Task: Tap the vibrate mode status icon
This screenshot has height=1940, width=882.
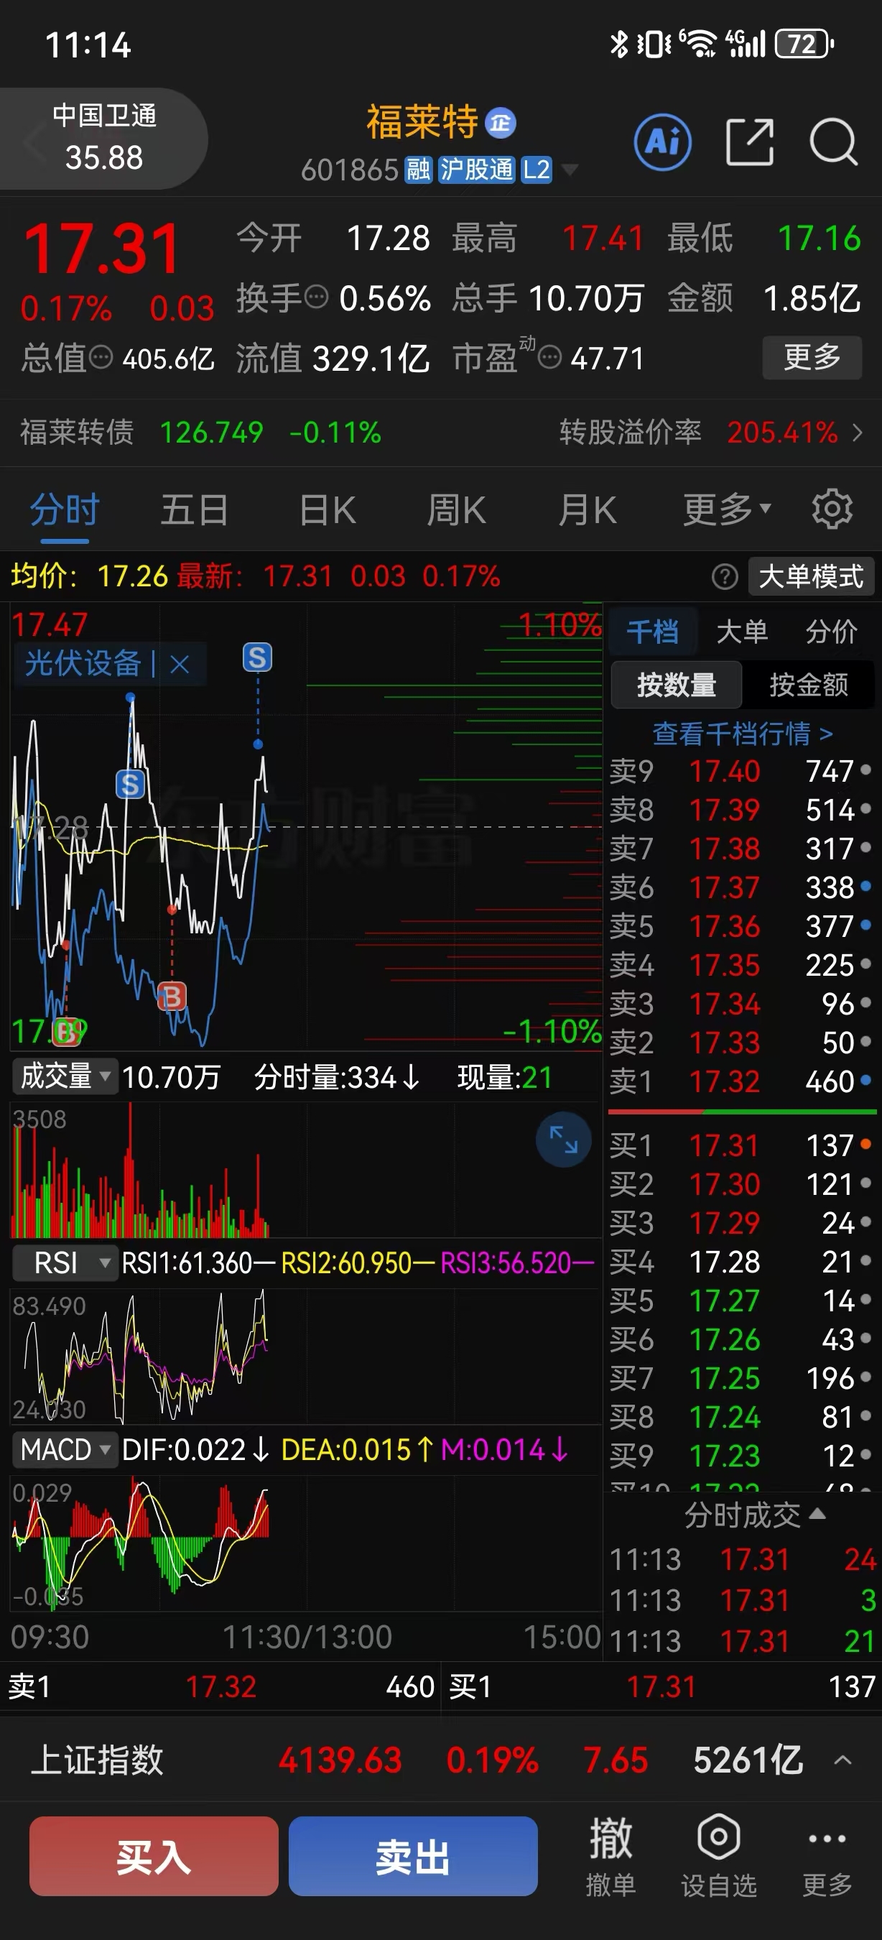Action: [x=654, y=45]
